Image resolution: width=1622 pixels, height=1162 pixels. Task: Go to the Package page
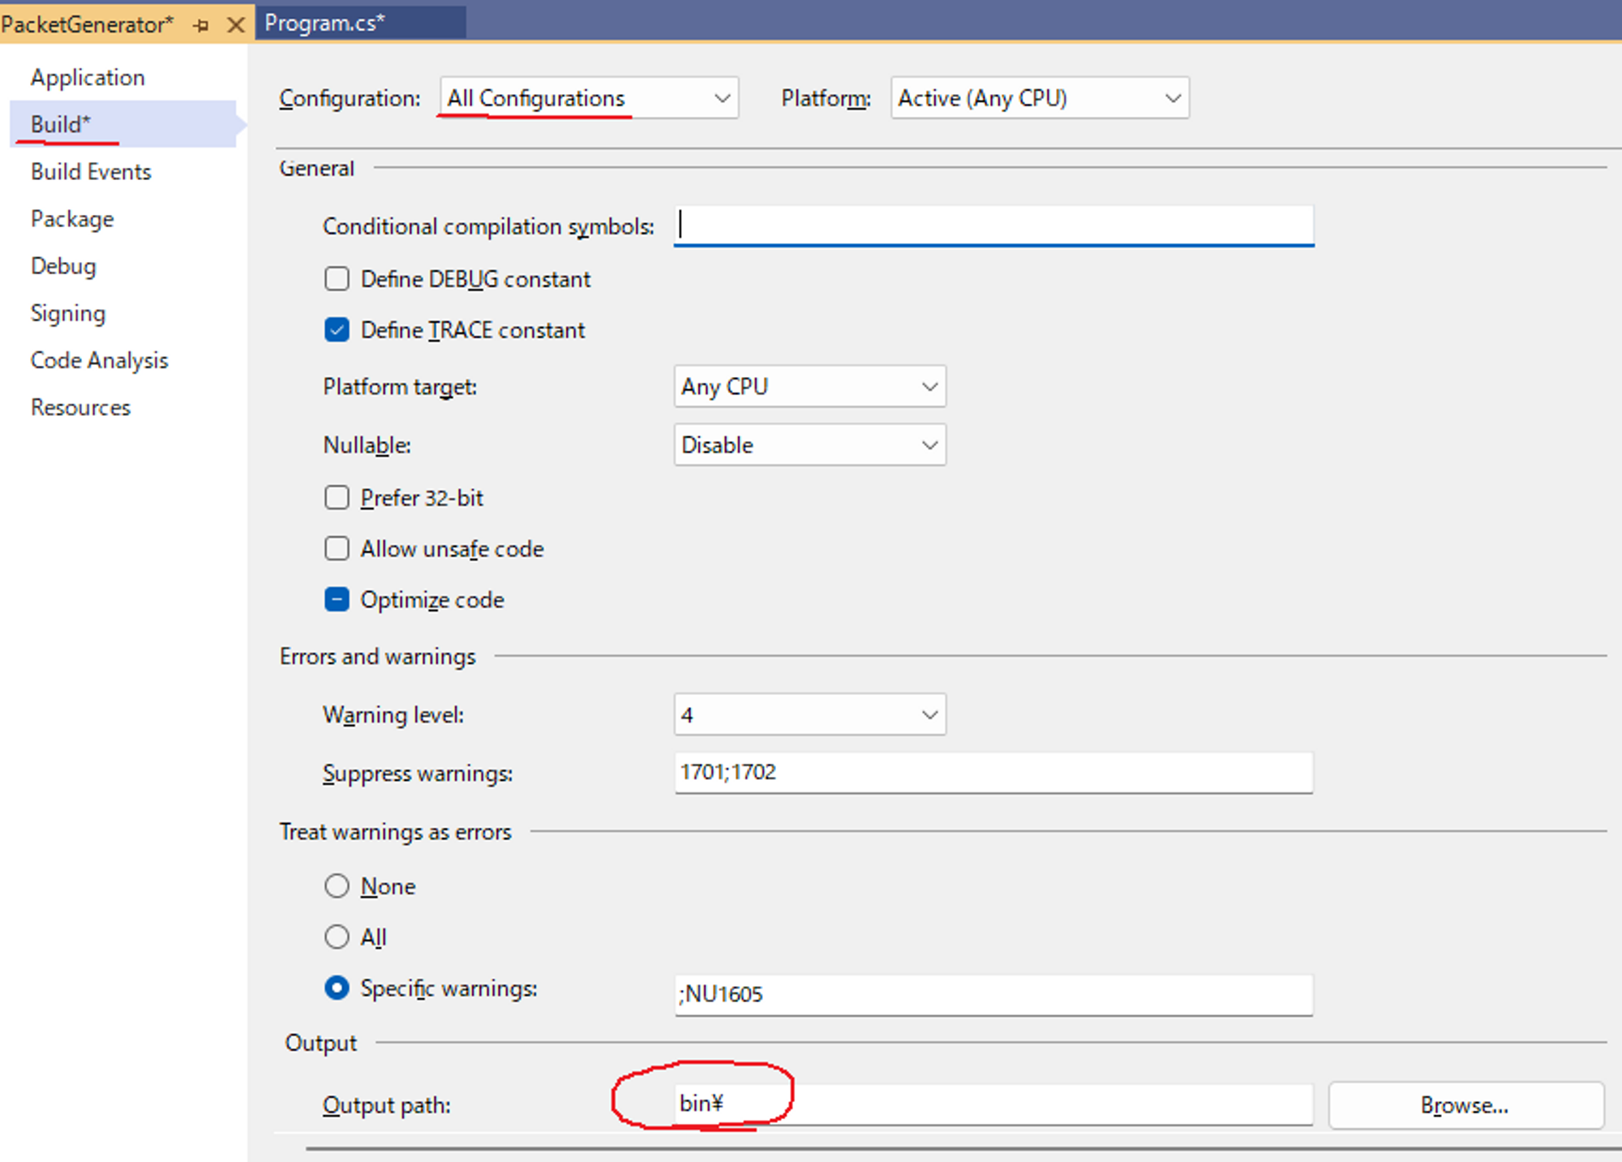[x=72, y=219]
